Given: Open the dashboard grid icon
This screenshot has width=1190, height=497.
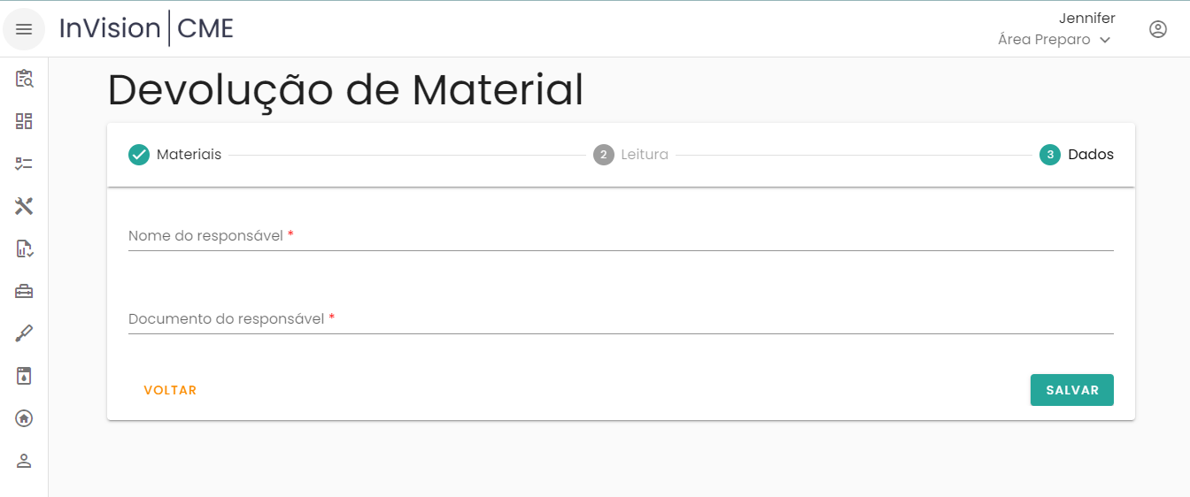Looking at the screenshot, I should point(24,121).
